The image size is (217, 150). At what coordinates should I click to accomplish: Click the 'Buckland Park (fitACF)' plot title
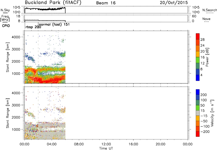coord(53,3)
